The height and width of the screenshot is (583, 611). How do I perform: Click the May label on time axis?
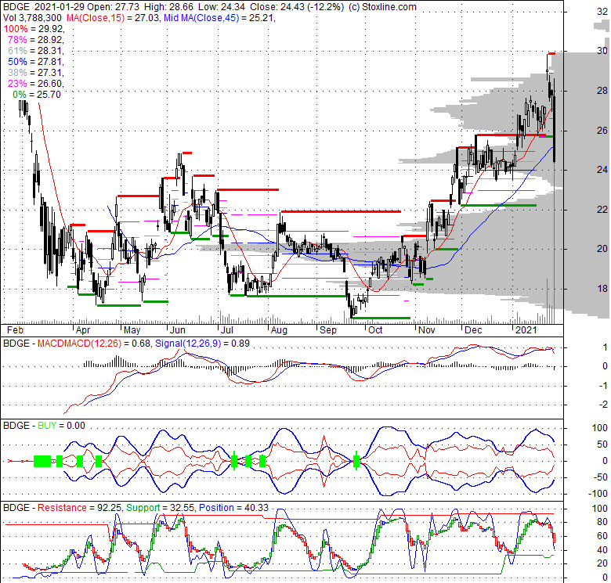pyautogui.click(x=132, y=330)
